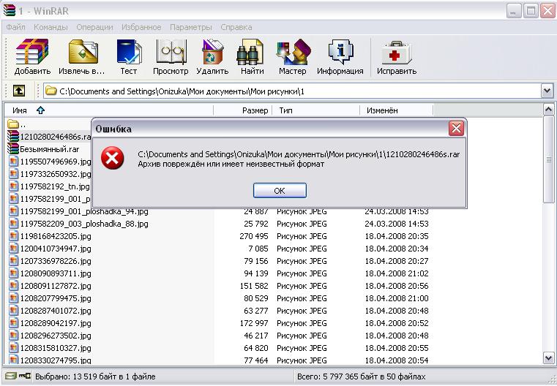Click the date 18.04.2008 20:56
The height and width of the screenshot is (386, 557).
[397, 286]
